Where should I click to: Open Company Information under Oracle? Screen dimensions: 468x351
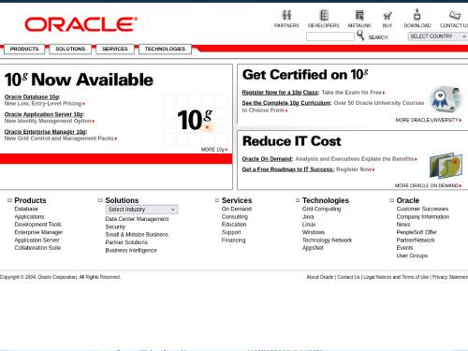(x=423, y=217)
